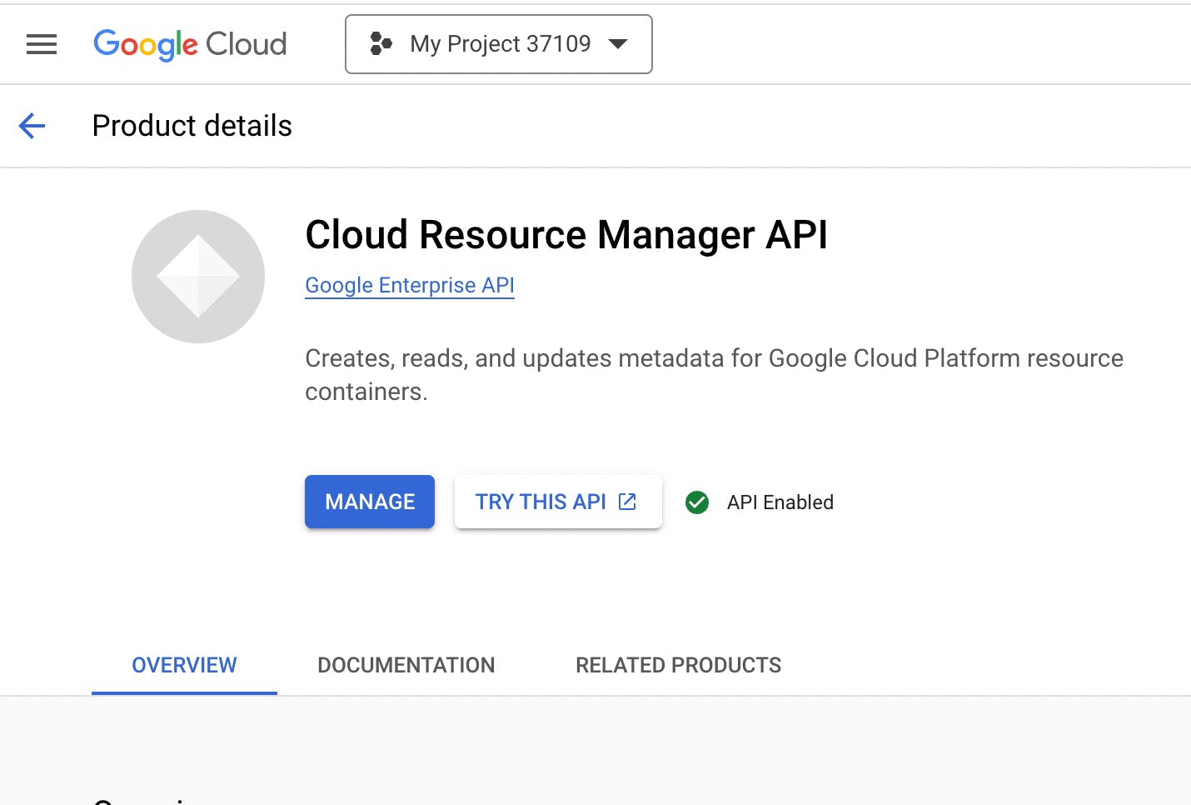Click the Cloud Resource Manager API logo

pos(198,277)
